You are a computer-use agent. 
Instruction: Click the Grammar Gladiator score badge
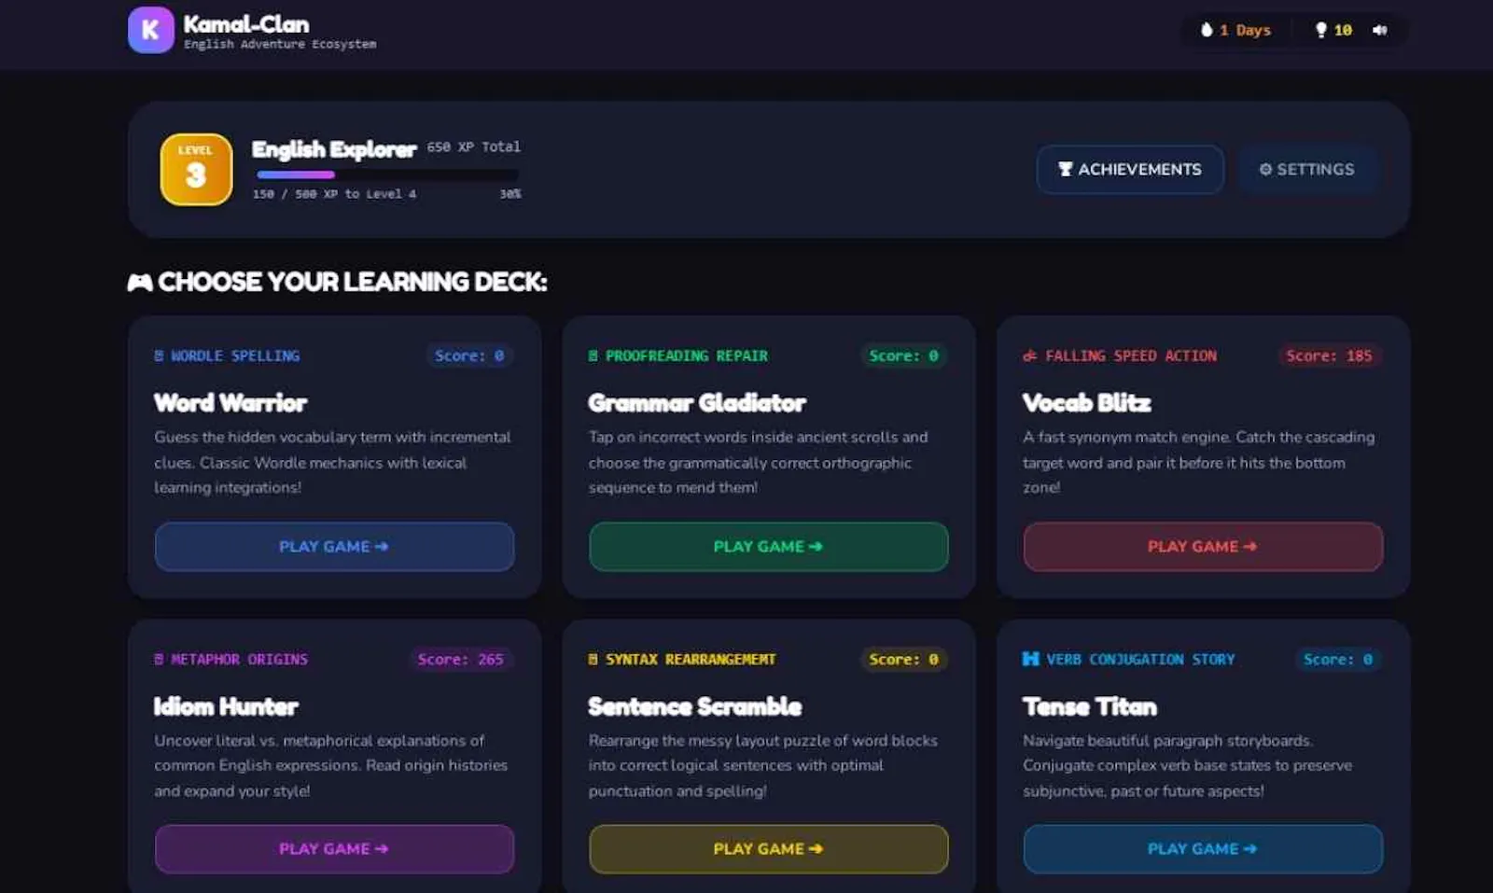coord(903,356)
